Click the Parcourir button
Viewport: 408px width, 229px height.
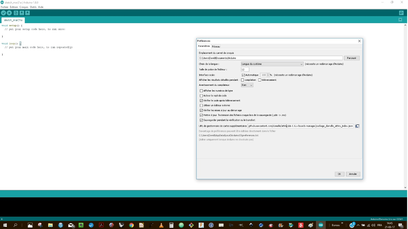tap(352, 58)
